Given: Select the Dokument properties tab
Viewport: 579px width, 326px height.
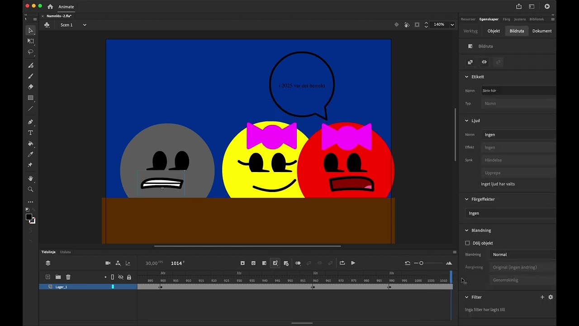Looking at the screenshot, I should pos(542,31).
